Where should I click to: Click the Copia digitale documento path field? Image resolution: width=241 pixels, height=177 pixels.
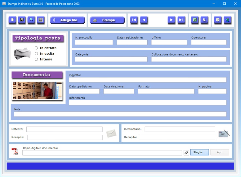click(102, 153)
